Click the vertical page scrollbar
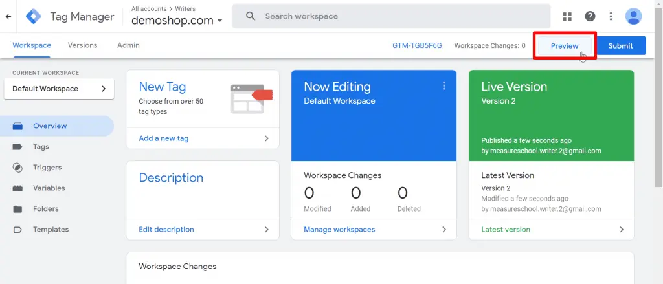Viewport: 663px width, 284px height. click(x=659, y=97)
